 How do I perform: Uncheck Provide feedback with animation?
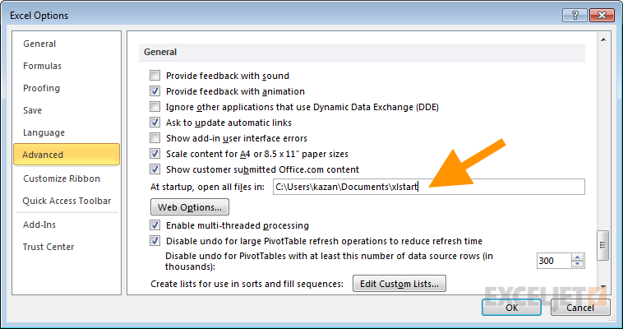coord(155,91)
